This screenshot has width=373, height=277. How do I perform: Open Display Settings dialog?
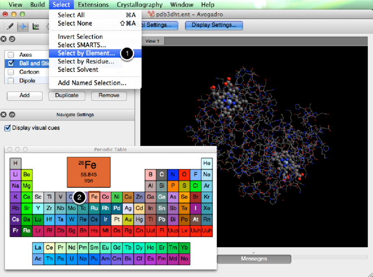coord(214,25)
